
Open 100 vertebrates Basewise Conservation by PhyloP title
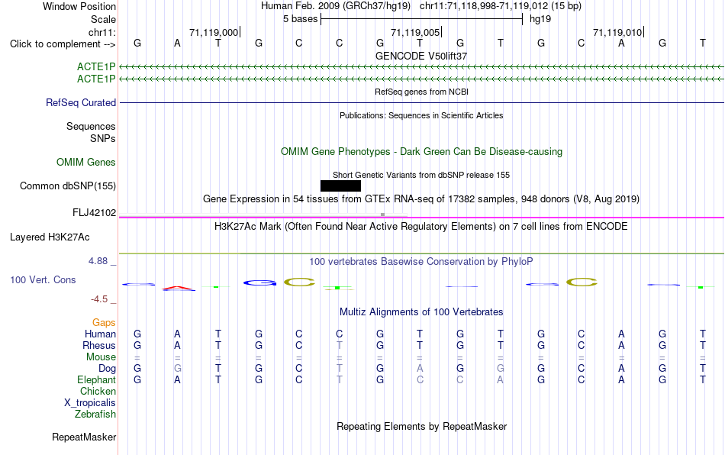(x=421, y=262)
